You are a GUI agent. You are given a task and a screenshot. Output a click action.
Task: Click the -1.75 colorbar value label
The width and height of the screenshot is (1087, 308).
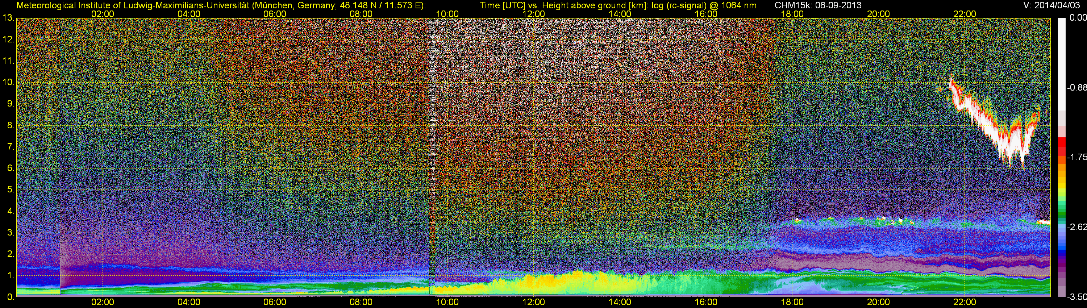(x=1076, y=157)
